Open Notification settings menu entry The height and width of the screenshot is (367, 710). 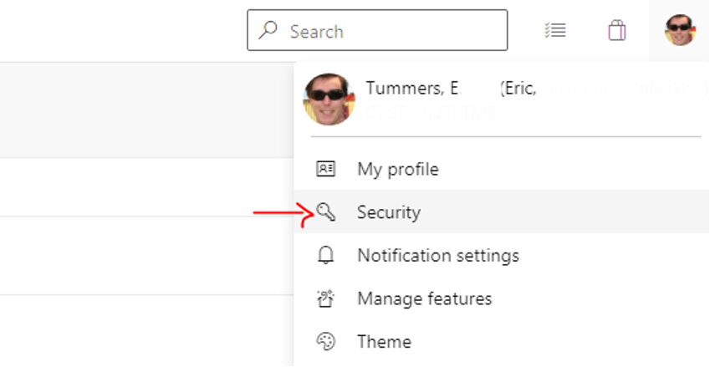coord(438,255)
